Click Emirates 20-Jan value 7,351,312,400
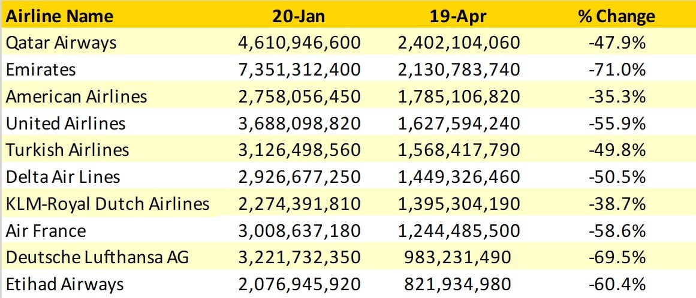 [x=299, y=70]
